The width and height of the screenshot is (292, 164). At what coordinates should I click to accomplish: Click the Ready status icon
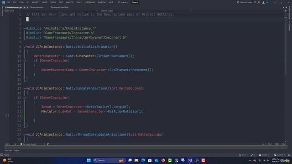2,155
